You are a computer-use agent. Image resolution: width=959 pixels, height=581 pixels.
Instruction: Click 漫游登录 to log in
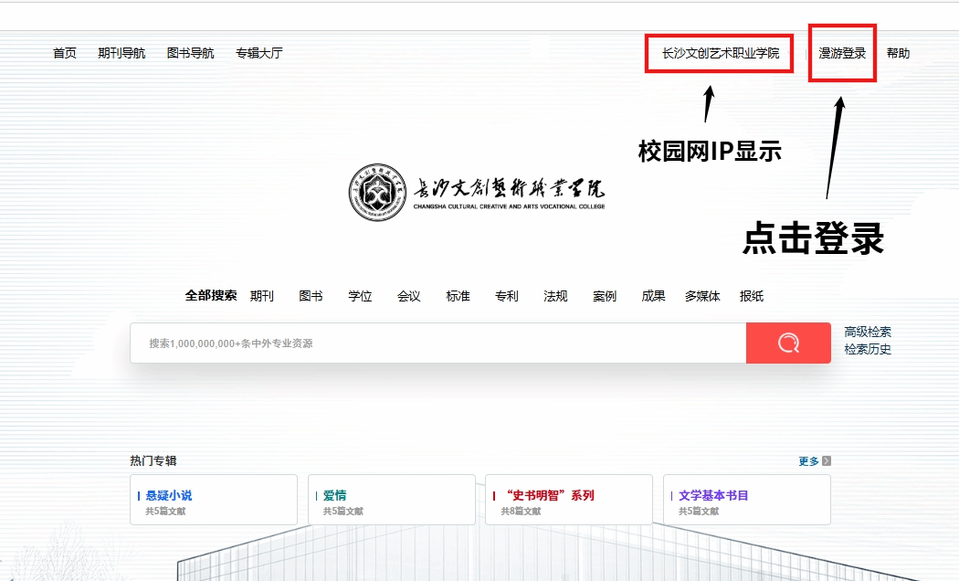(x=842, y=53)
